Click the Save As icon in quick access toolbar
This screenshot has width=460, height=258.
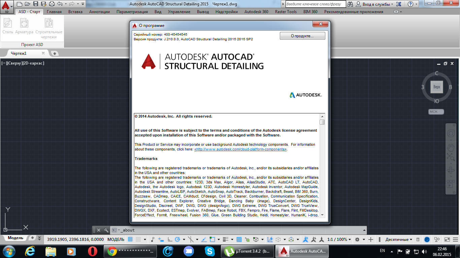[44, 4]
